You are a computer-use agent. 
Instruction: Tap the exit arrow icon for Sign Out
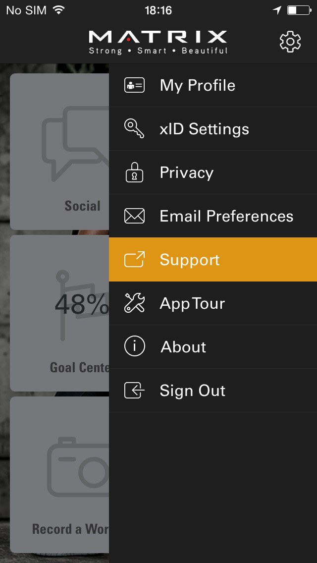pos(134,391)
